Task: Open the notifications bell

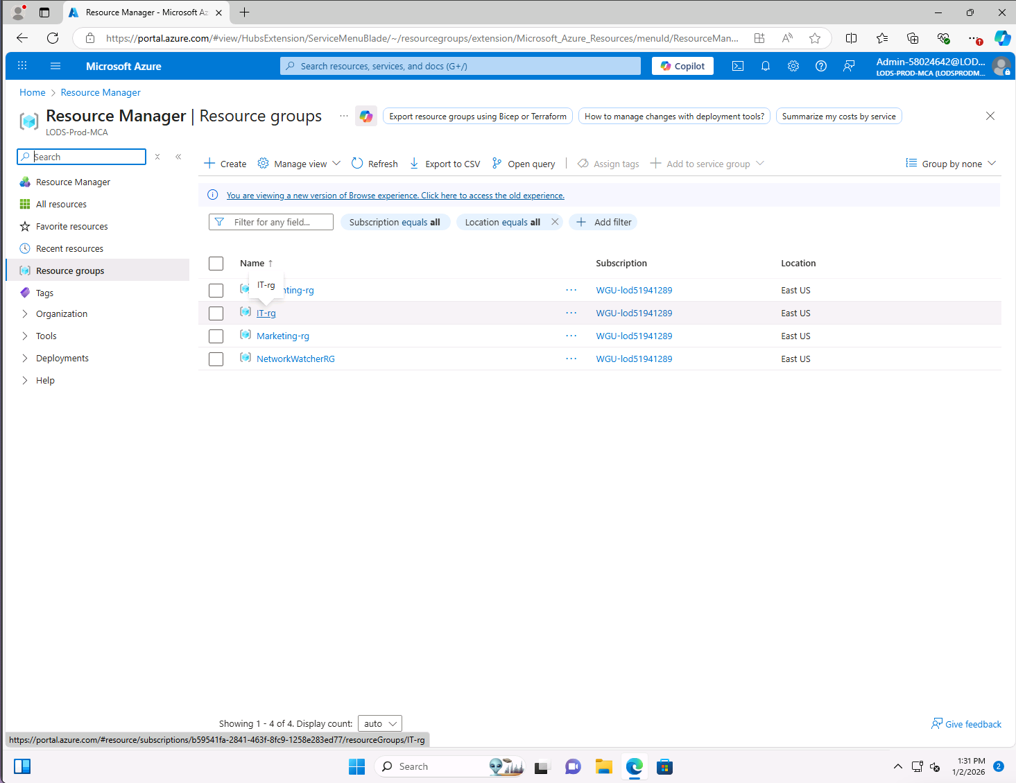Action: [766, 66]
